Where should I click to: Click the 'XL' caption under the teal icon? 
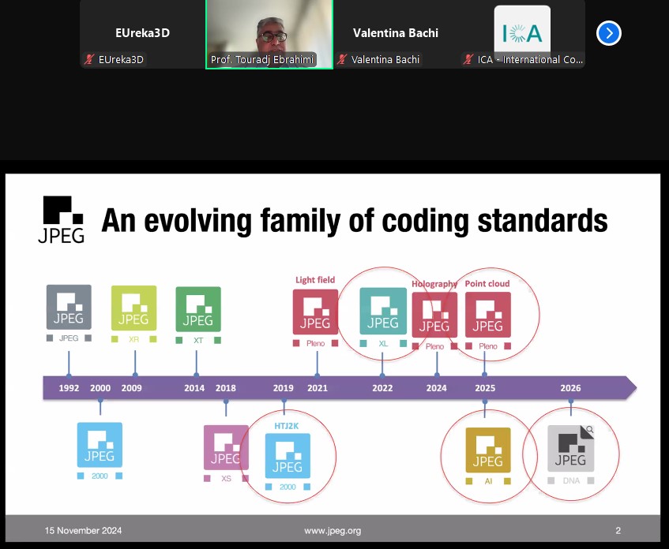(x=383, y=344)
